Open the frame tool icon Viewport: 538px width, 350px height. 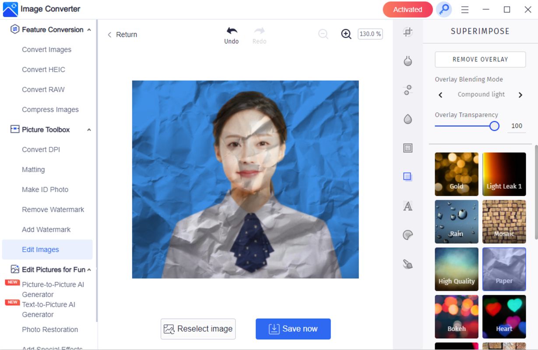point(408,148)
